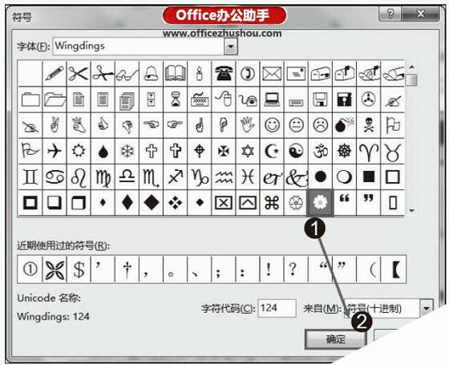Select the yin yang symbol
Screen dimensions: 449x365
[296, 151]
